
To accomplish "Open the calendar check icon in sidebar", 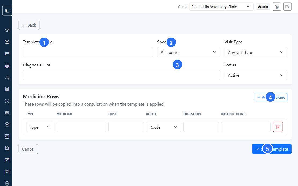I will 7,172.
